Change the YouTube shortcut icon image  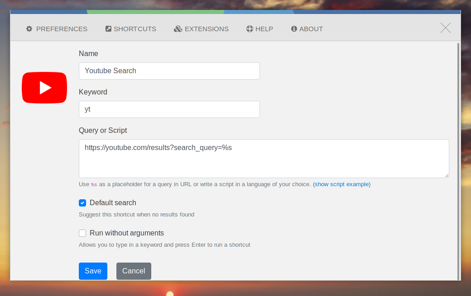[x=44, y=88]
